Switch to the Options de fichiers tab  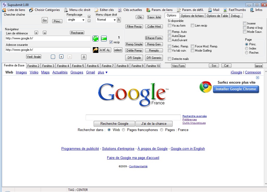pyautogui.click(x=192, y=16)
